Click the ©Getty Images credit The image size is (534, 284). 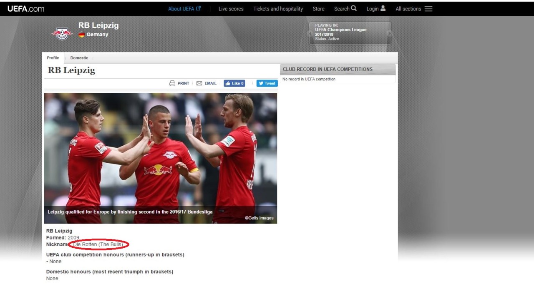[x=259, y=218]
